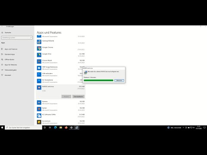Open Apps und Features in the sidebar
207x155 pixels.
click(x=11, y=49)
